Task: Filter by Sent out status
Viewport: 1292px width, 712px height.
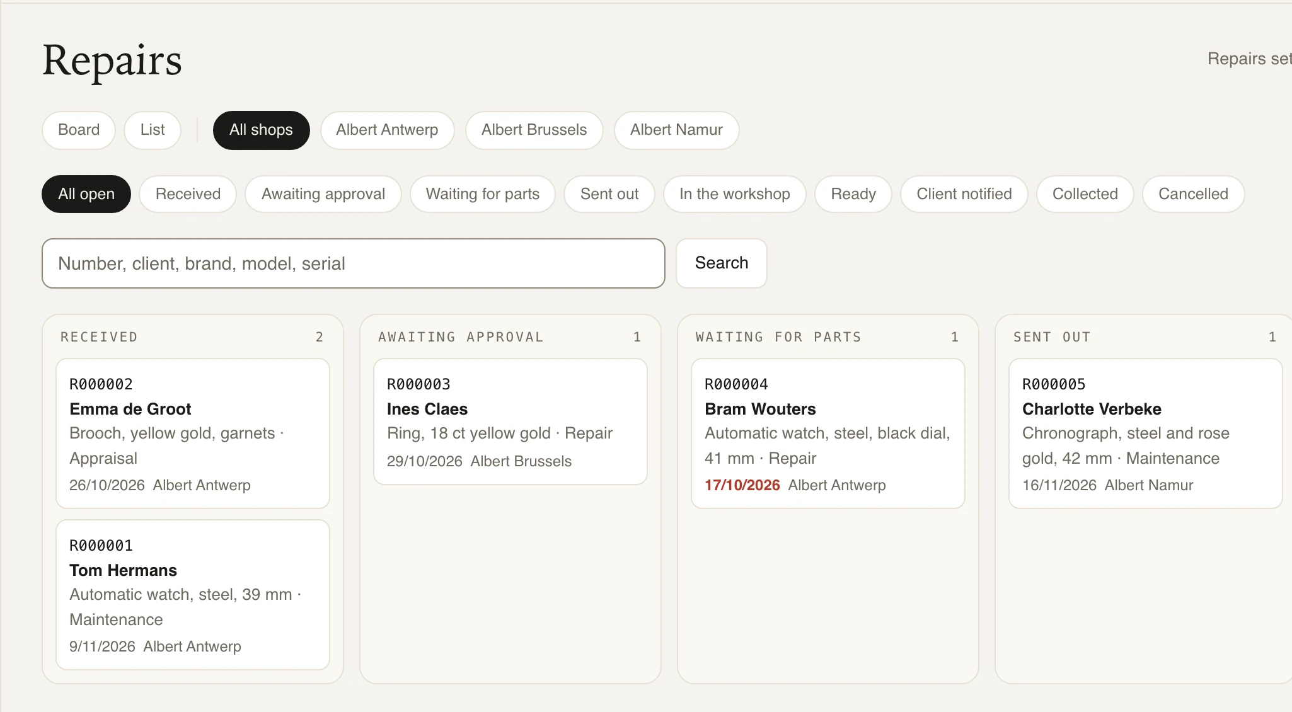Action: tap(609, 194)
